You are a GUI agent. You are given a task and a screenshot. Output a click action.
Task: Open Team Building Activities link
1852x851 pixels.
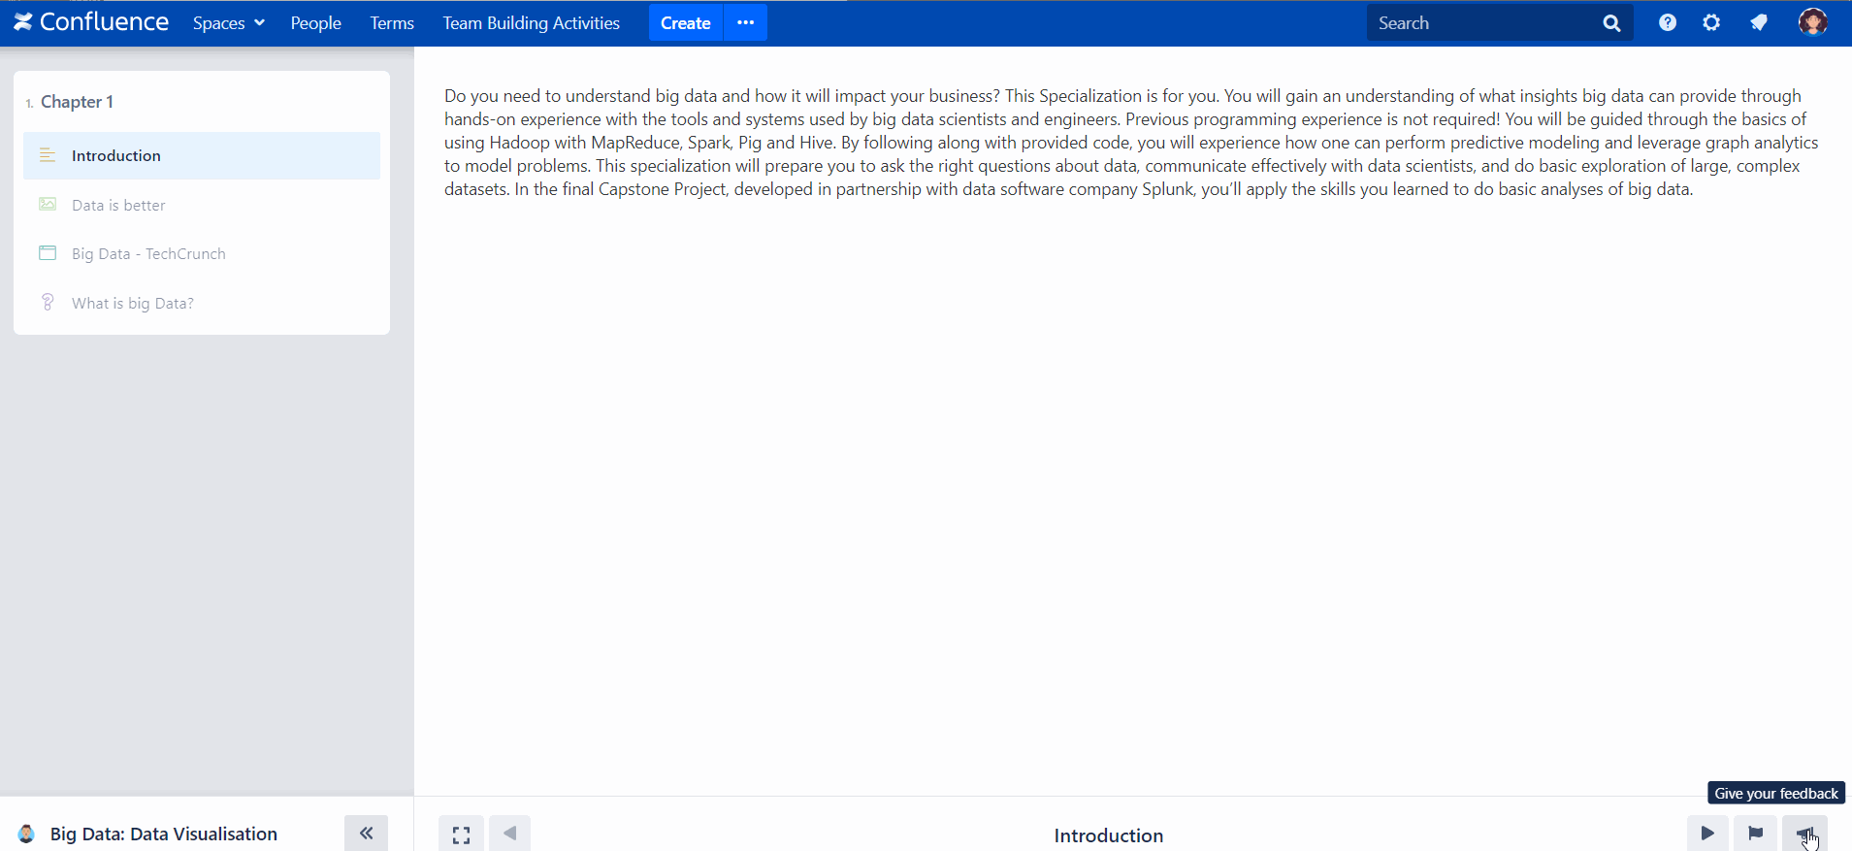coord(531,23)
